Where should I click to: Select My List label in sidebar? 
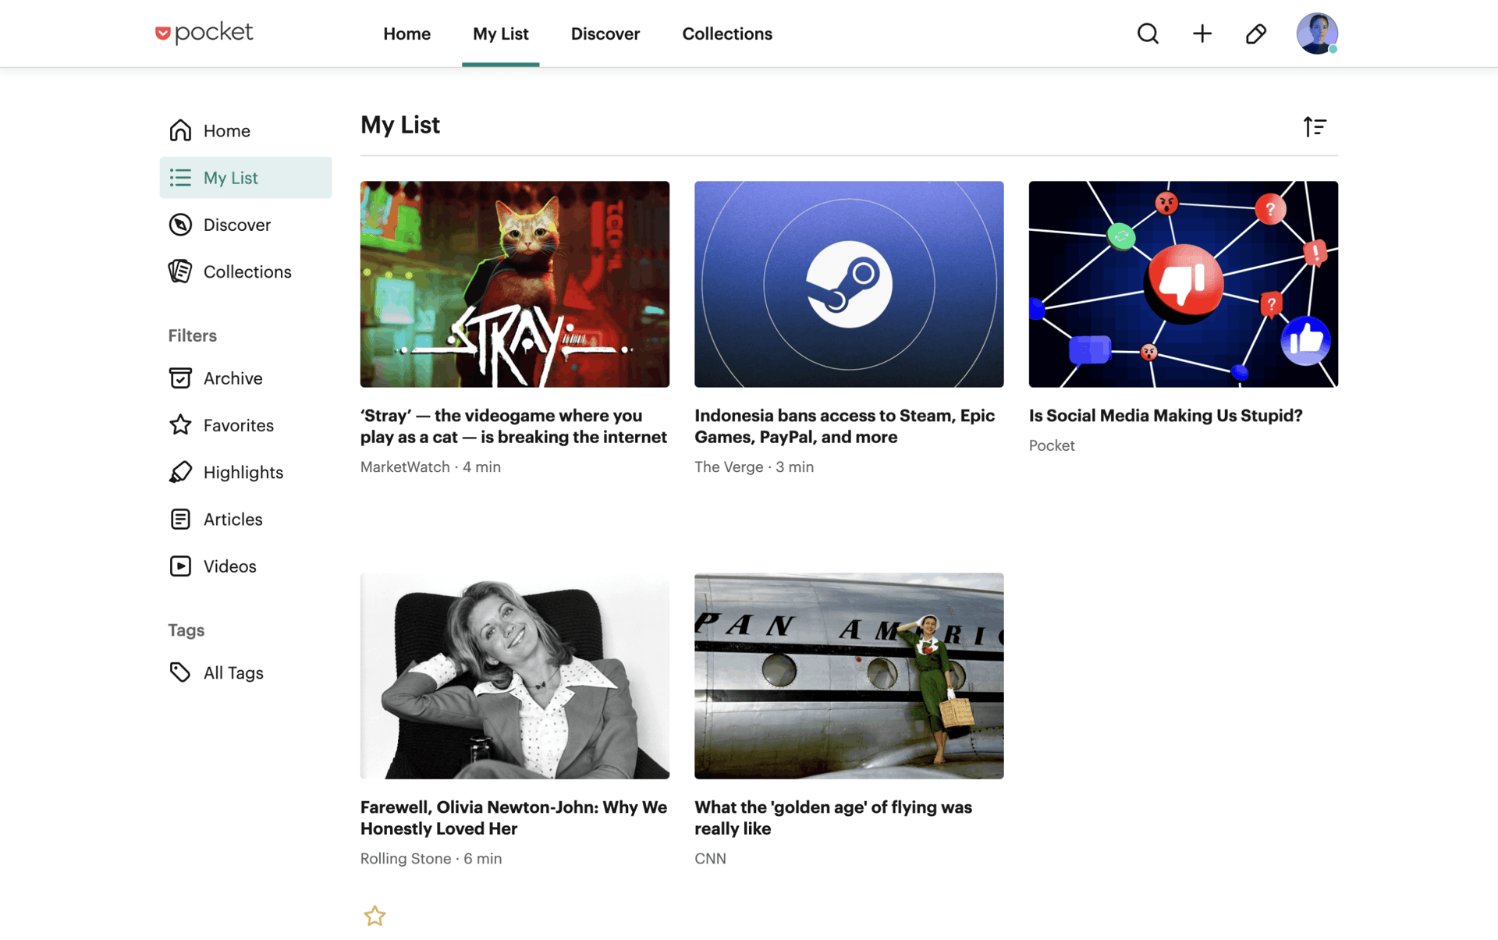pos(231,178)
